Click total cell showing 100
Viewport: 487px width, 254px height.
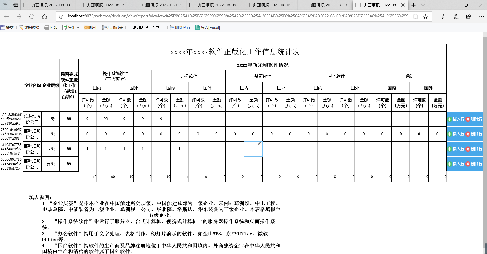(x=106, y=176)
